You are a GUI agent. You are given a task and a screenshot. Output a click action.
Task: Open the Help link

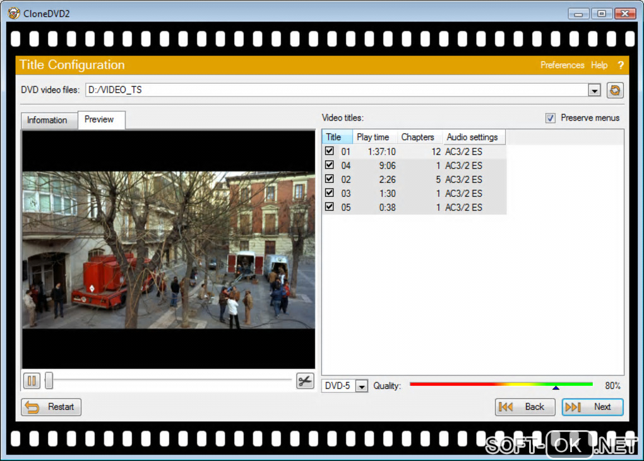pos(599,65)
